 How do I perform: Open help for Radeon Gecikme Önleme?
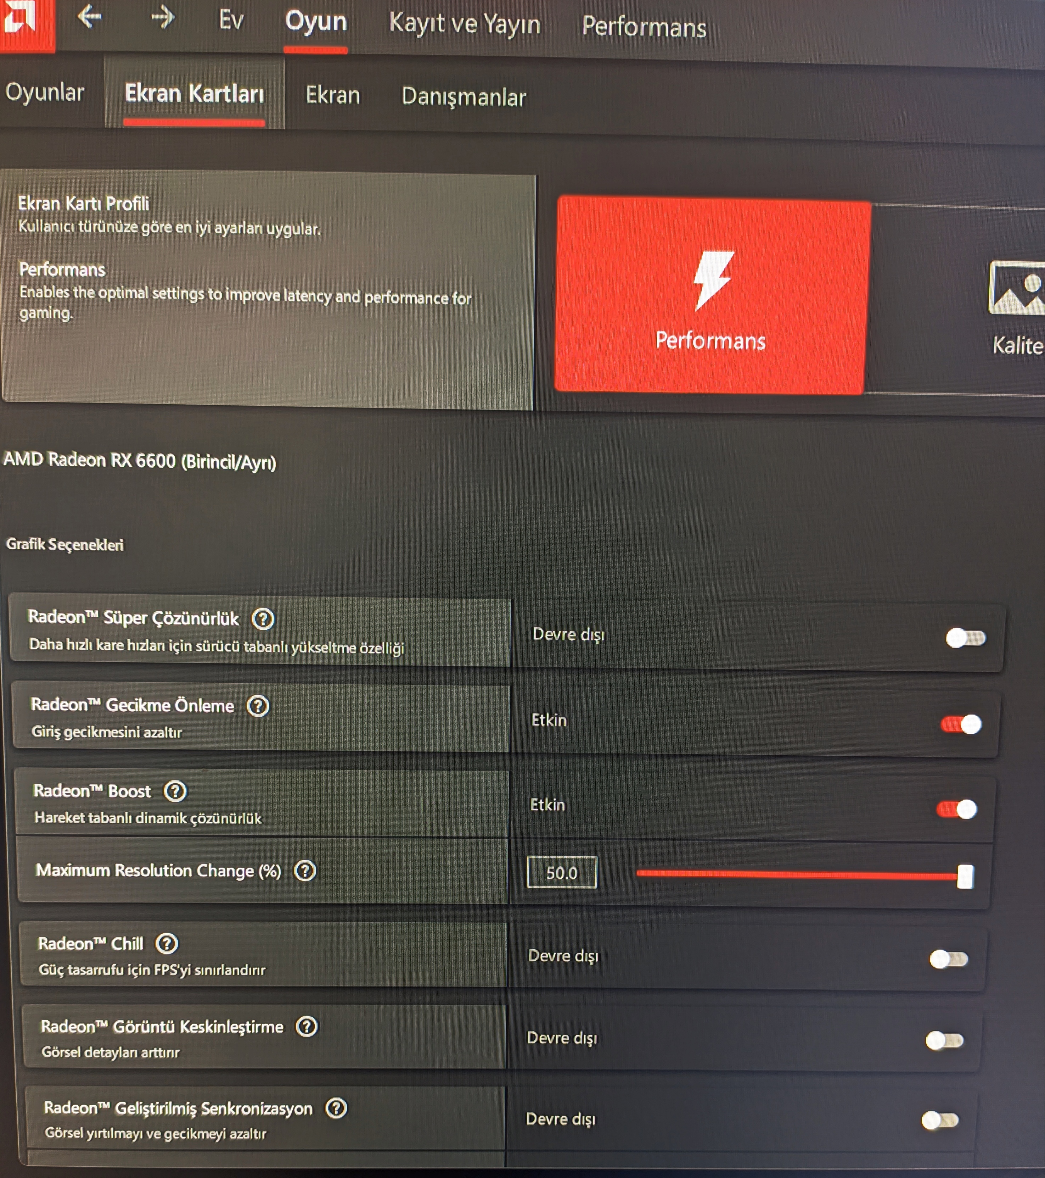(258, 706)
